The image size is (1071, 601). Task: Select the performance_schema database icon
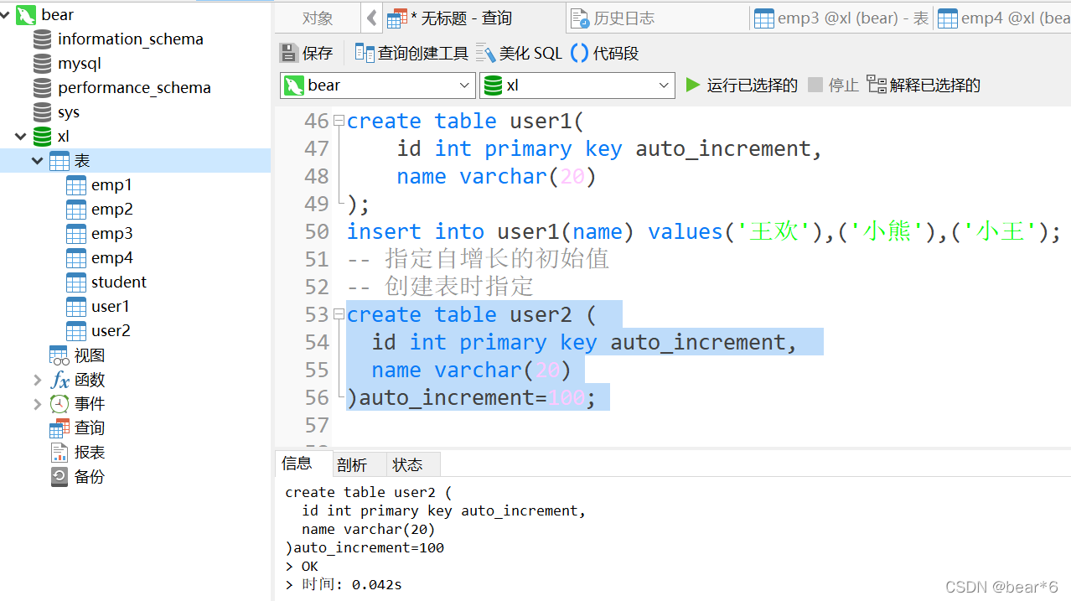point(42,88)
